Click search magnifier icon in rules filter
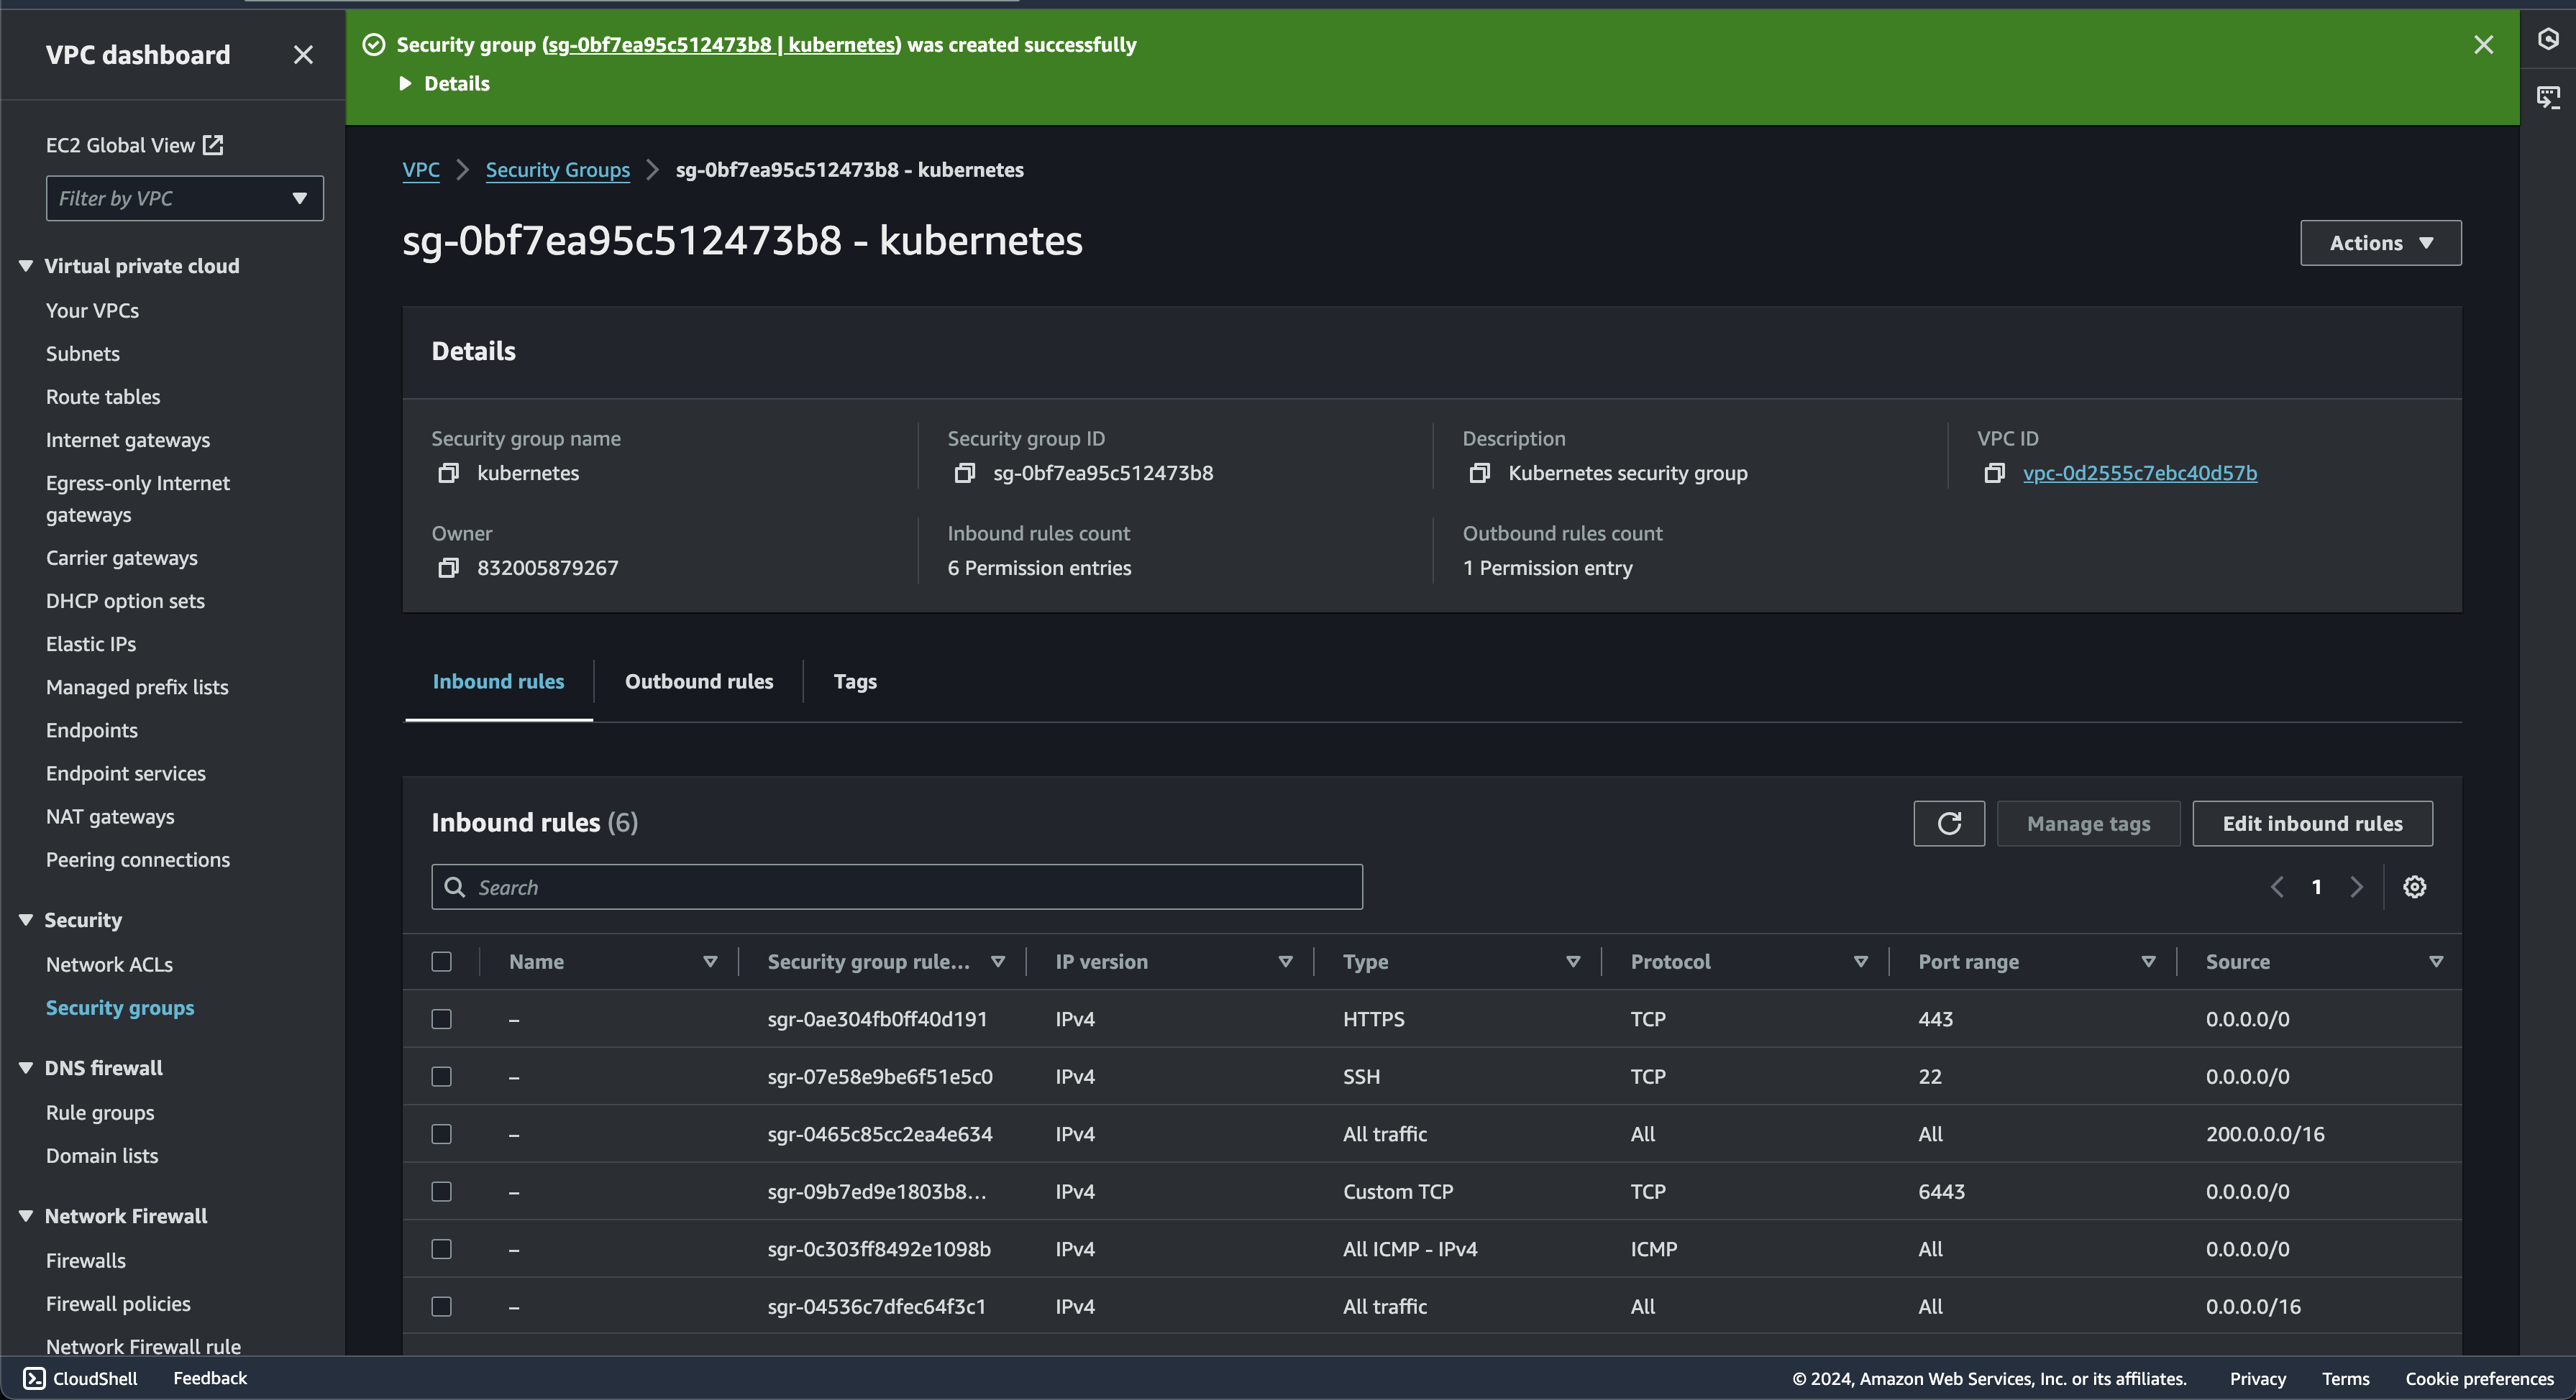 pyautogui.click(x=455, y=888)
